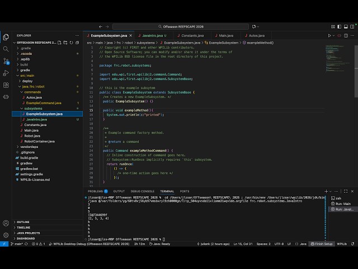The width and height of the screenshot is (358, 269).
Task: Toggle the primary side bar
Action: [340, 27]
